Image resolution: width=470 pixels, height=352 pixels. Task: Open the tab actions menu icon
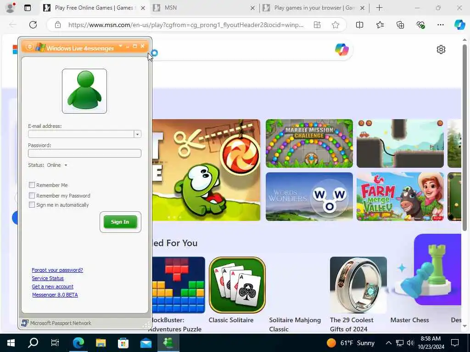(x=28, y=8)
